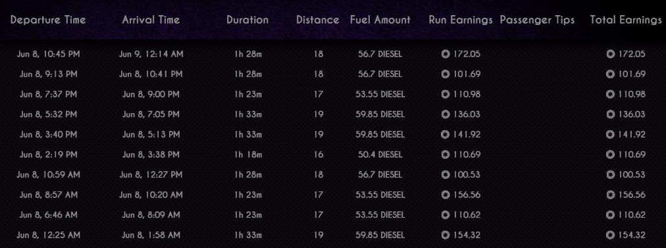Click the Distance column header

pyautogui.click(x=318, y=20)
